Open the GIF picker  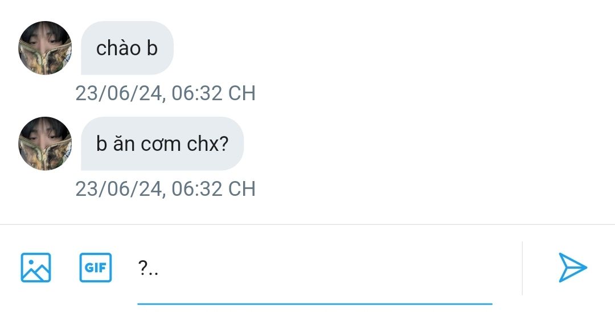96,268
